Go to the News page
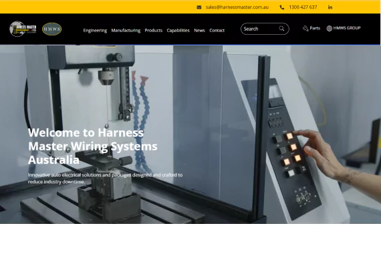381x254 pixels. pos(199,30)
